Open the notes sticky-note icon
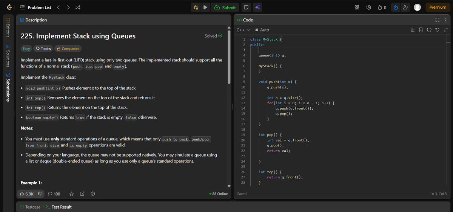453x212 pixels. tap(246, 7)
